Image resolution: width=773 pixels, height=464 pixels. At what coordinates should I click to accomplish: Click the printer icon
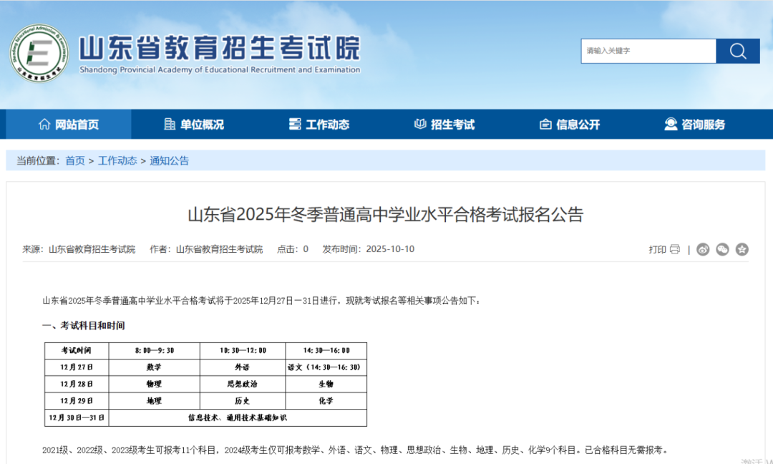click(674, 249)
